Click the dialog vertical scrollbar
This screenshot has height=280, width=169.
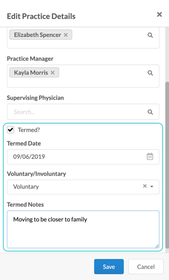coord(167,165)
